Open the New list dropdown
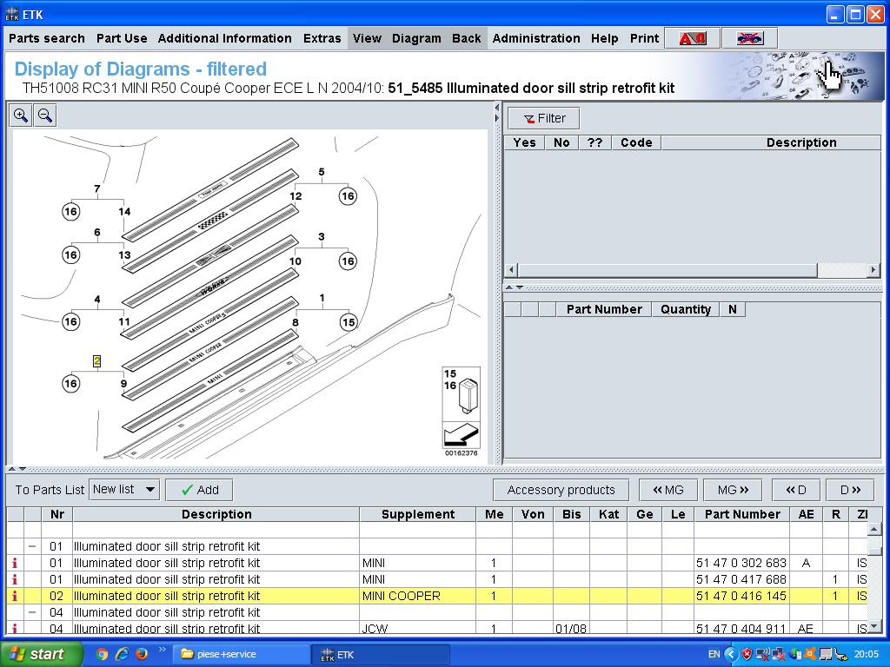 click(x=124, y=490)
